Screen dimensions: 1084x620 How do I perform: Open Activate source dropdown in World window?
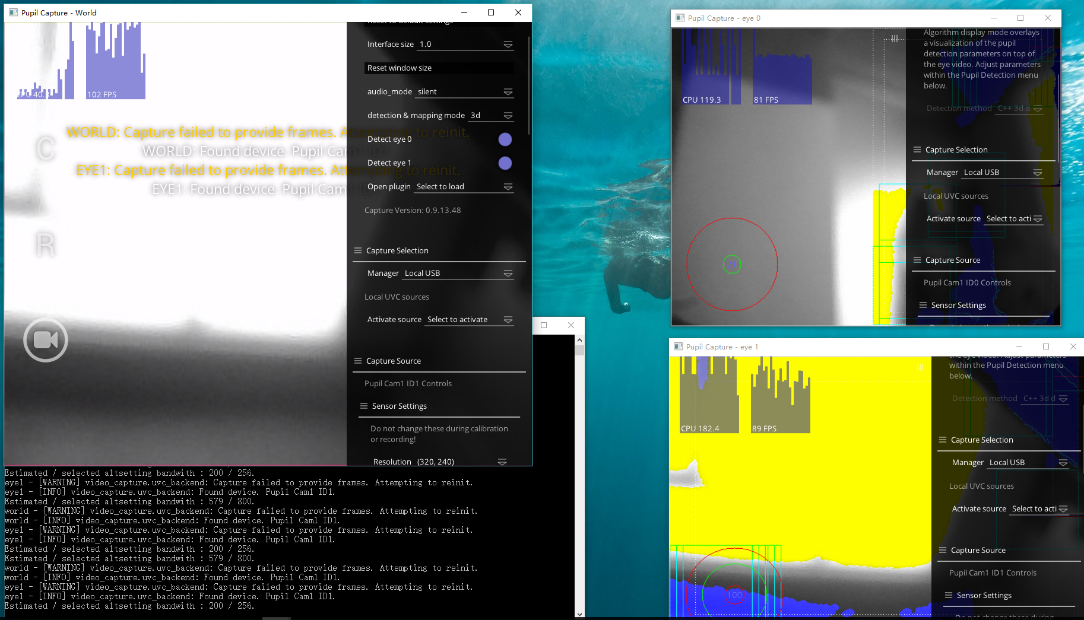pos(469,320)
